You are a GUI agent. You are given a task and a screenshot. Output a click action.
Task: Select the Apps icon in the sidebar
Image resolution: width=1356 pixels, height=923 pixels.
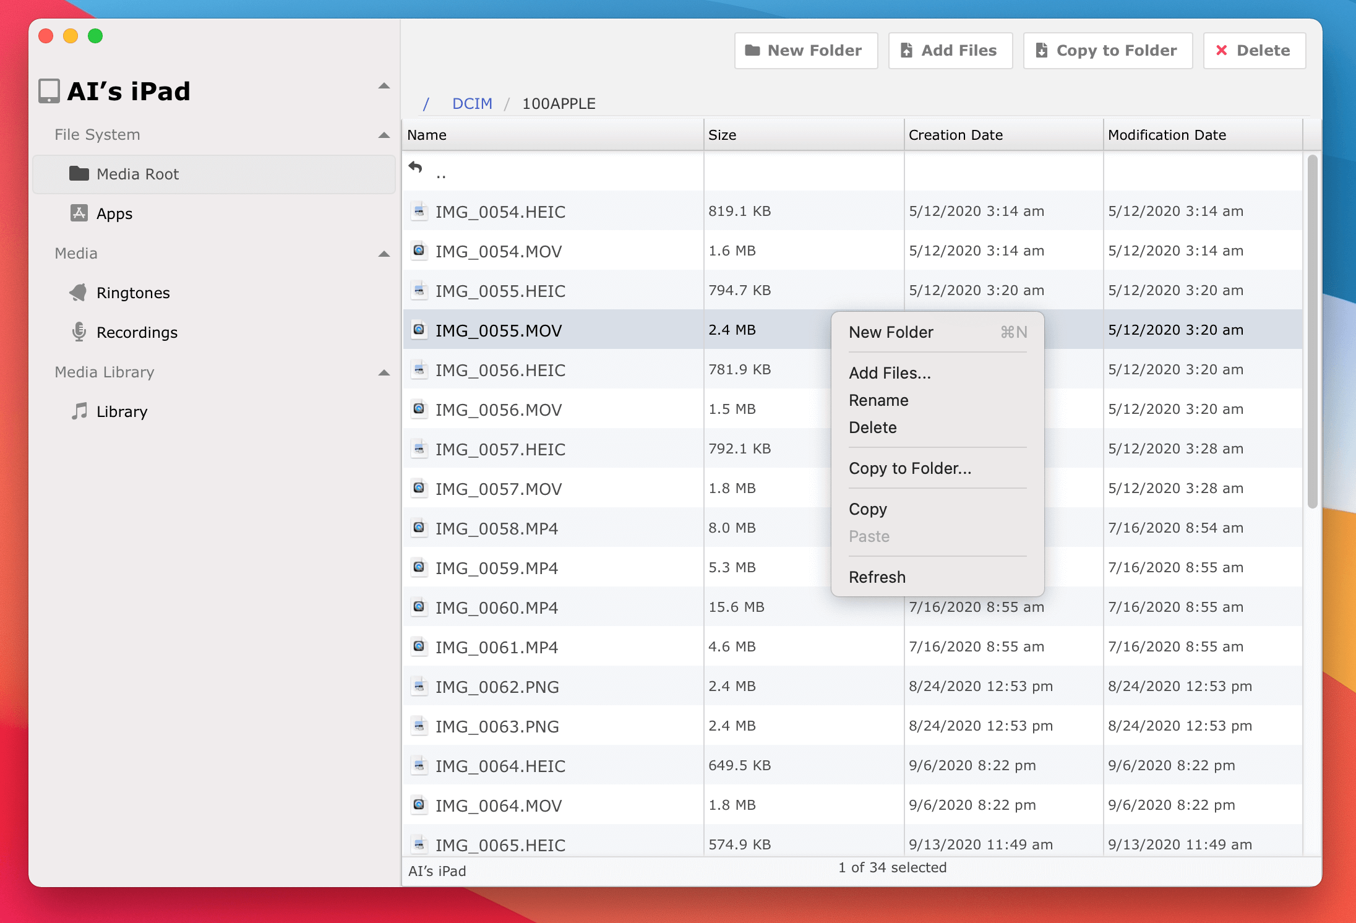click(x=79, y=213)
